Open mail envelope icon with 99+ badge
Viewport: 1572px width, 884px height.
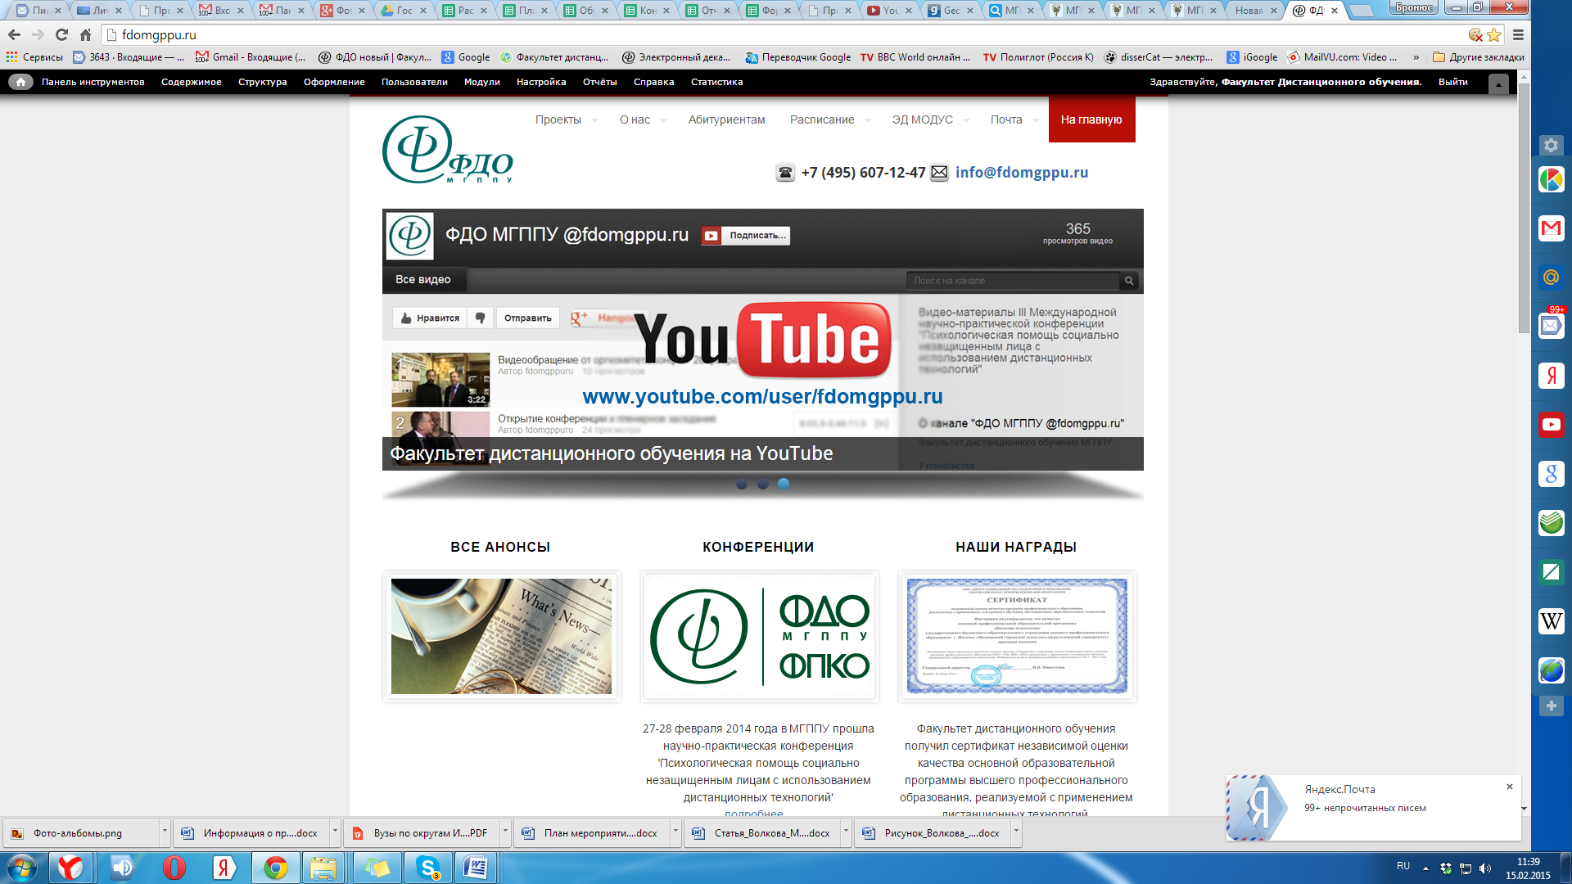pyautogui.click(x=1551, y=326)
